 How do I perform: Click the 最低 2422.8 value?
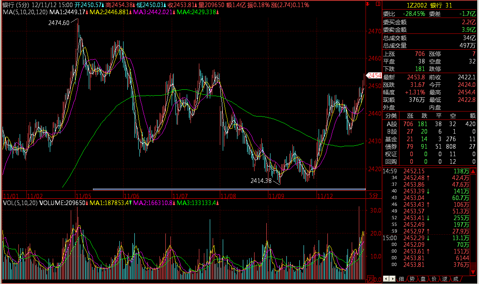pos(466,100)
